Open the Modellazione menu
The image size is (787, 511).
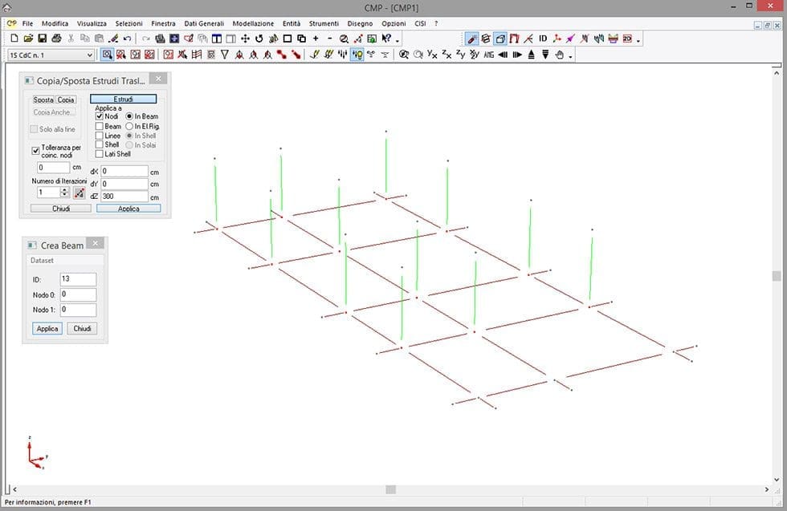(x=253, y=24)
